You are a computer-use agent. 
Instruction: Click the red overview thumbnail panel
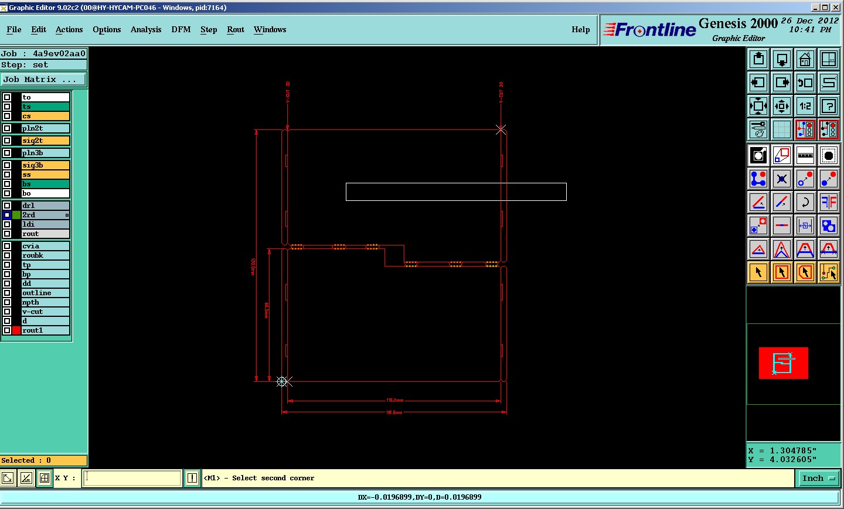pos(783,363)
